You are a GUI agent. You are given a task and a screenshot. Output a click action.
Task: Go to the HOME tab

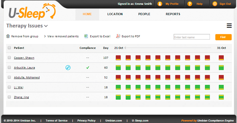coord(87,14)
